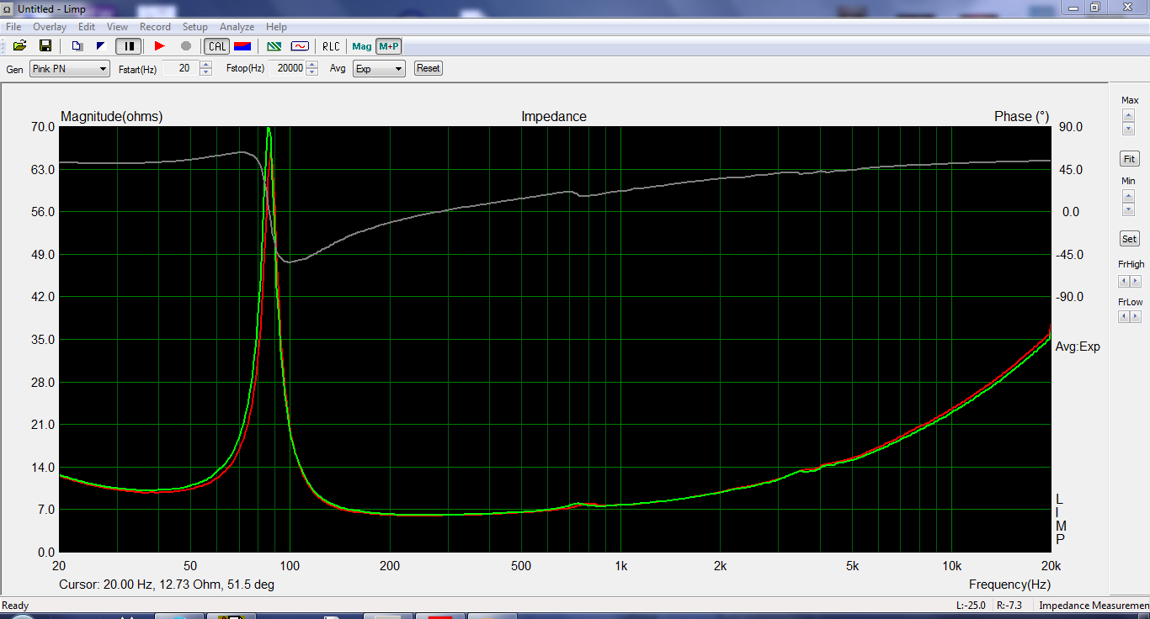Open the Record menu
This screenshot has width=1150, height=619.
click(155, 27)
